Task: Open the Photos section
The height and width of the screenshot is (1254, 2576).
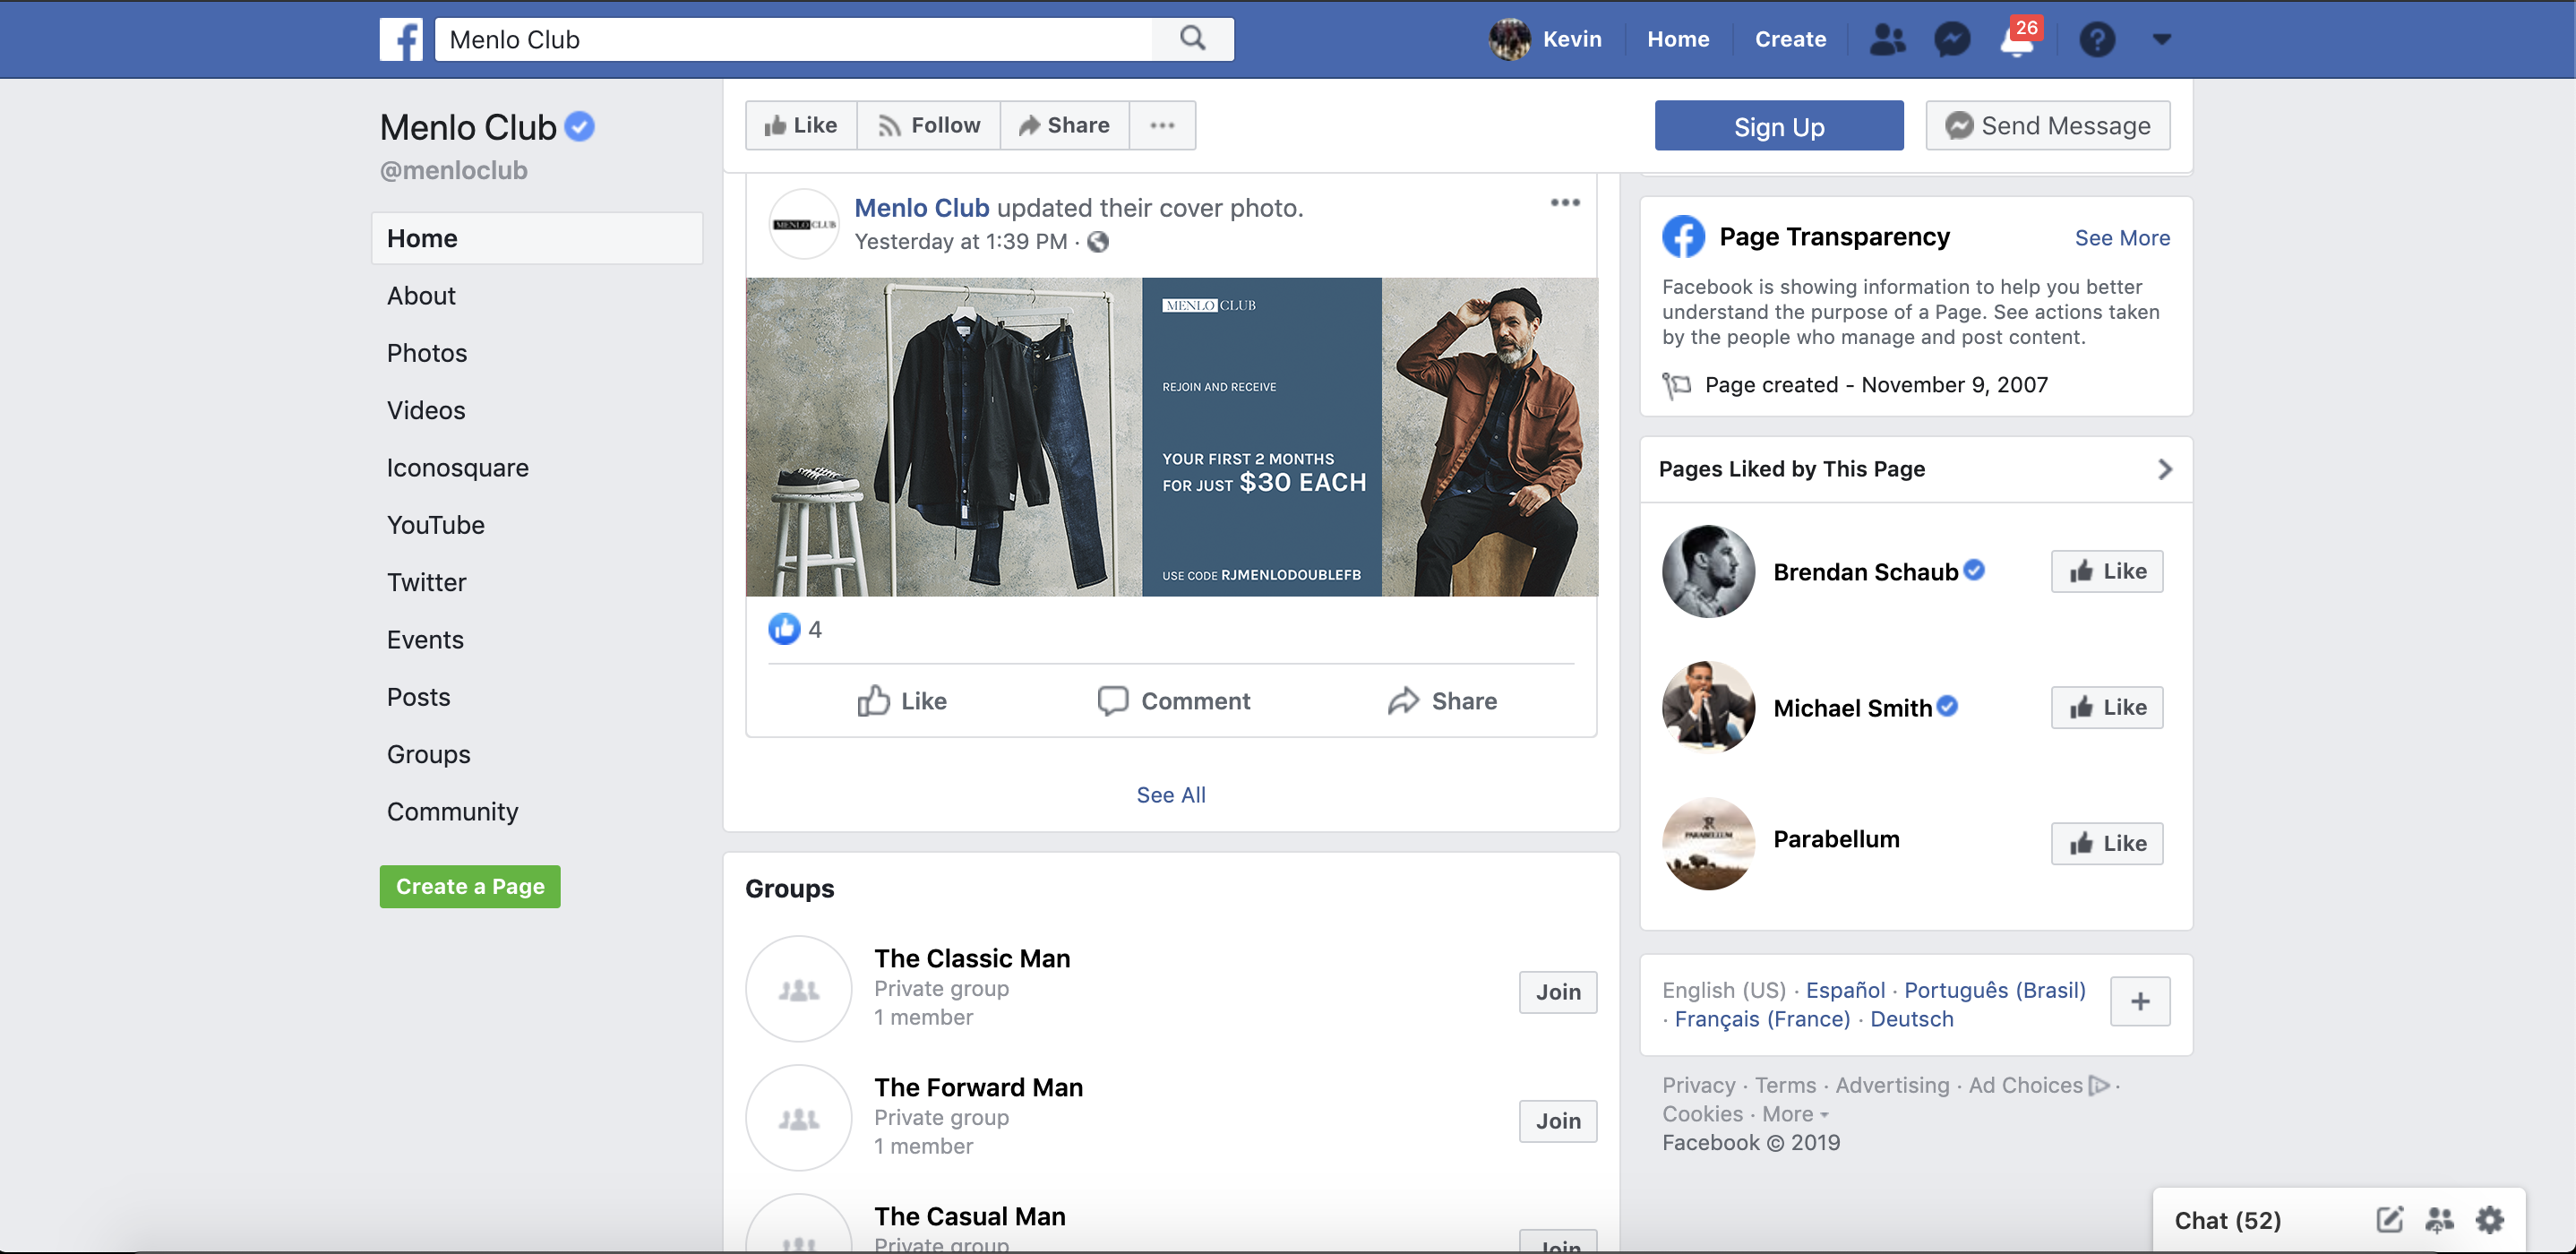Action: pos(427,353)
